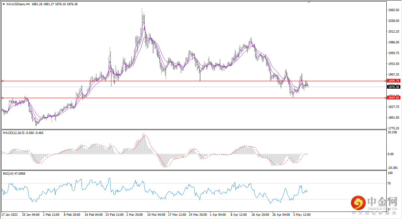
Task: Click the black 1876.36 current price label
Action: pyautogui.click(x=394, y=87)
